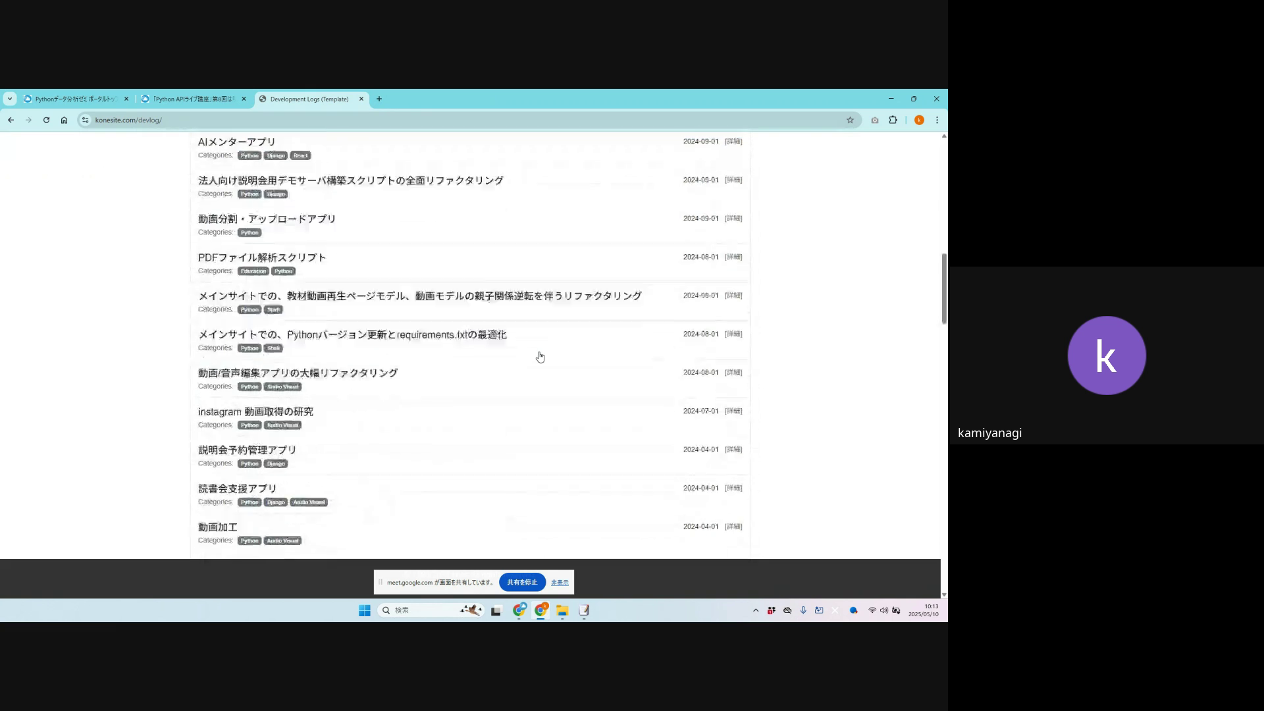
Task: Open the instagram 動画取得の研究 entry
Action: [255, 411]
